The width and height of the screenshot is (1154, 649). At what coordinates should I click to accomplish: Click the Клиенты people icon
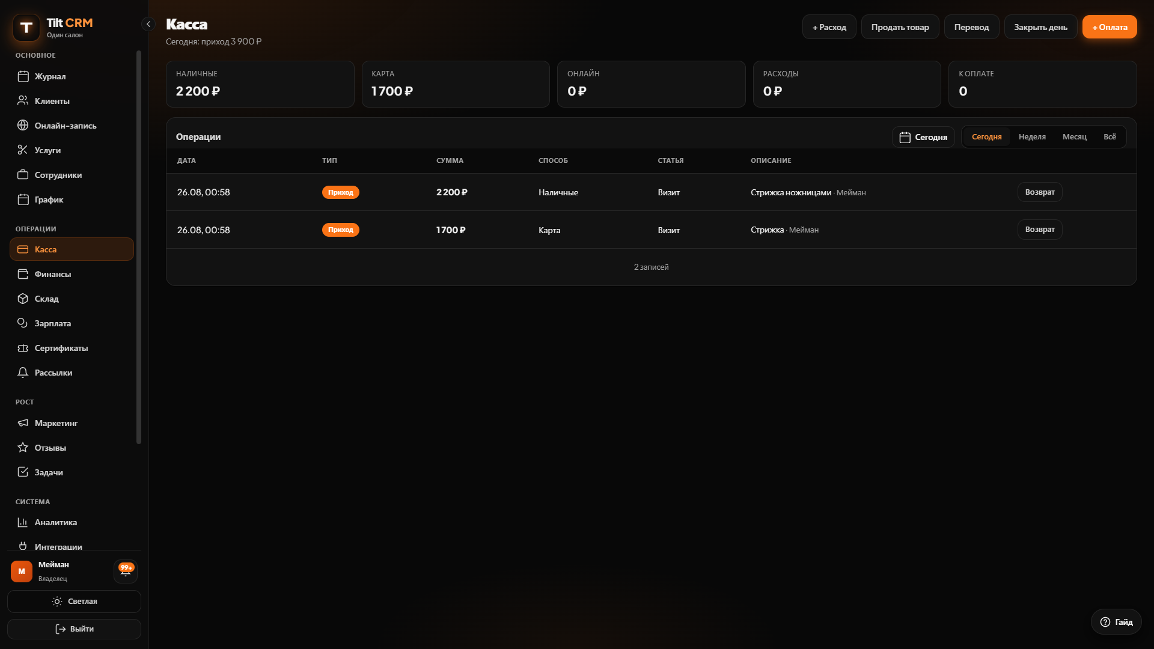point(23,101)
